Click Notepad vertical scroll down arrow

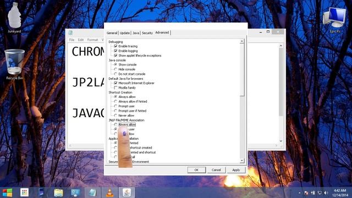click(281, 141)
